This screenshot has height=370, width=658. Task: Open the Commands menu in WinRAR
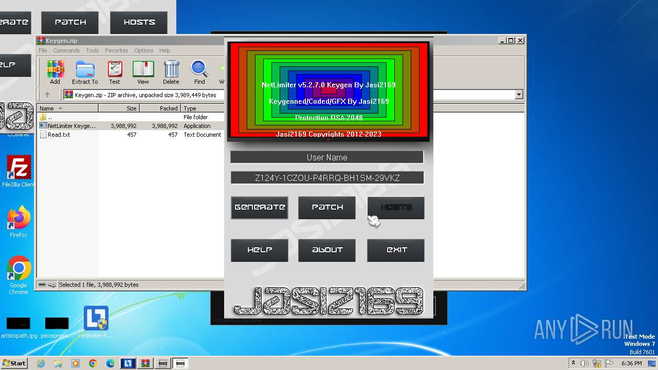tap(66, 50)
